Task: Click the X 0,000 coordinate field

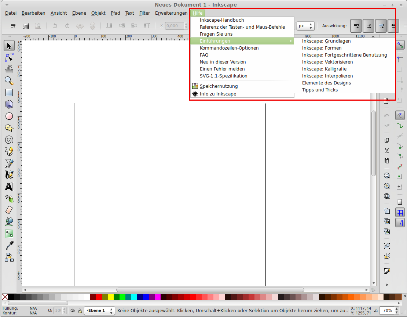Action: tap(175, 26)
